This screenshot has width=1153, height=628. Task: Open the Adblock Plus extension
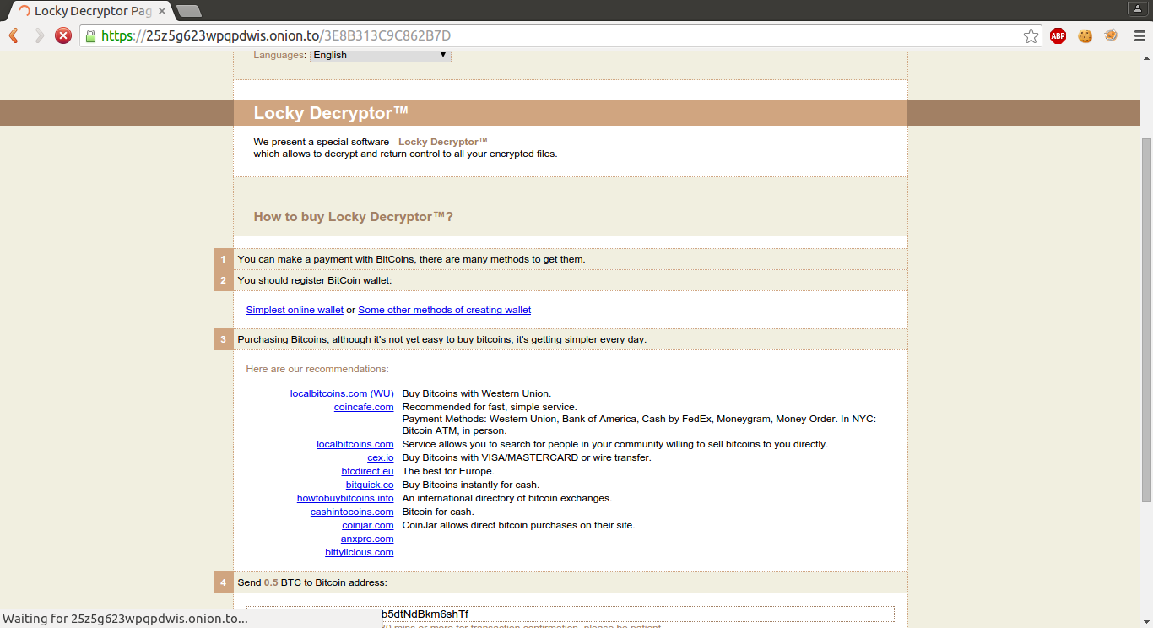tap(1058, 35)
